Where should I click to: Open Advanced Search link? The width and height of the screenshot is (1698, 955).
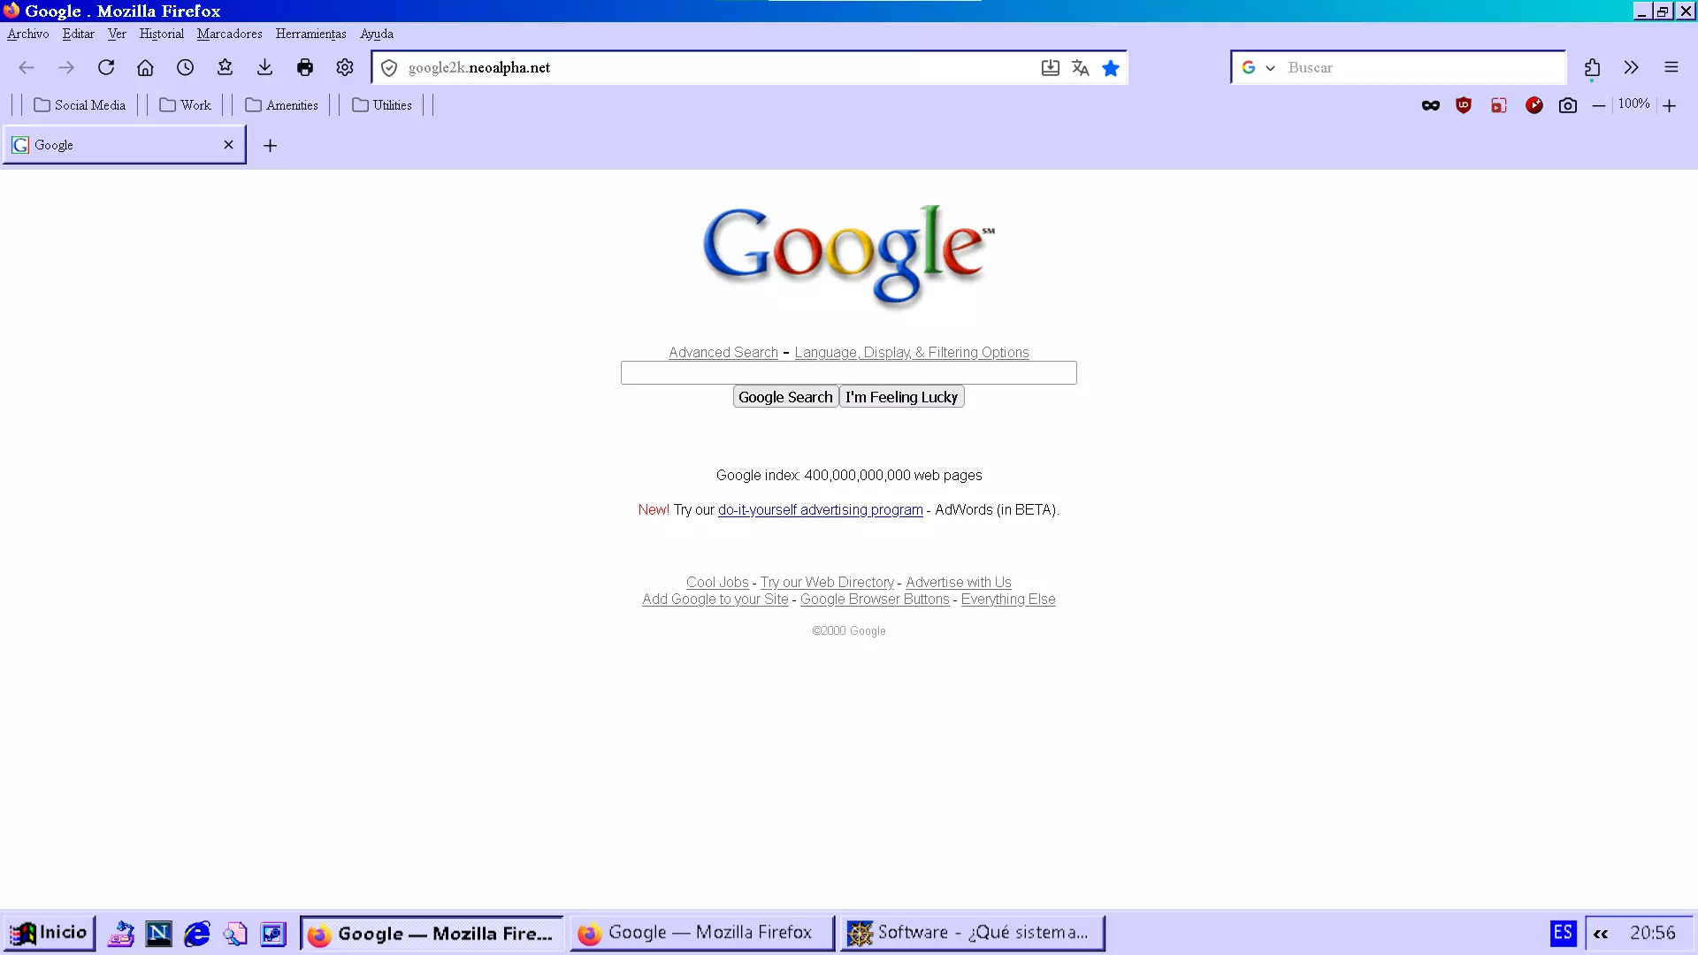723,352
